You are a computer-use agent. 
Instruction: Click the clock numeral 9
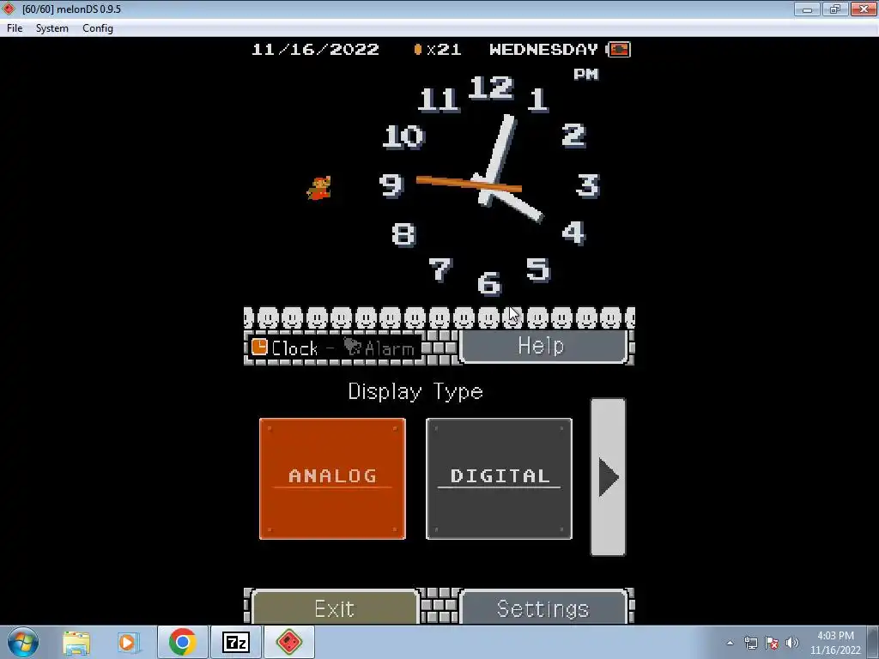pyautogui.click(x=391, y=185)
